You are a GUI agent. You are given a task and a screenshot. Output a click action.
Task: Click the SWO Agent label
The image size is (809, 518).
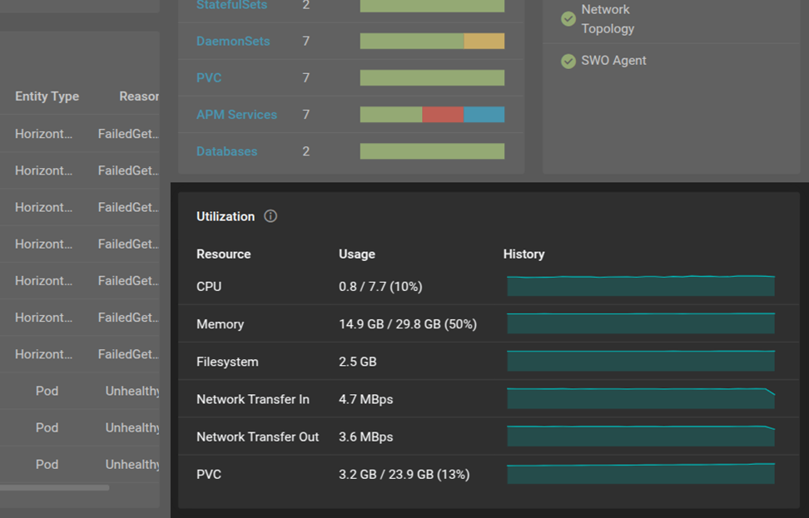tap(613, 61)
